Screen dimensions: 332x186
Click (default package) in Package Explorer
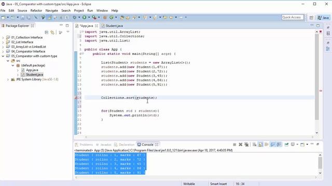tap(33, 66)
